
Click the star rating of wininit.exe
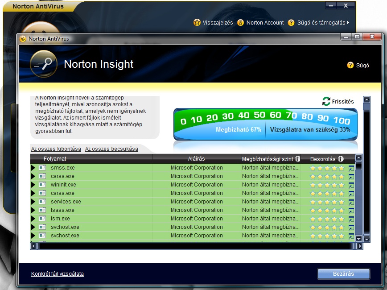[327, 185]
